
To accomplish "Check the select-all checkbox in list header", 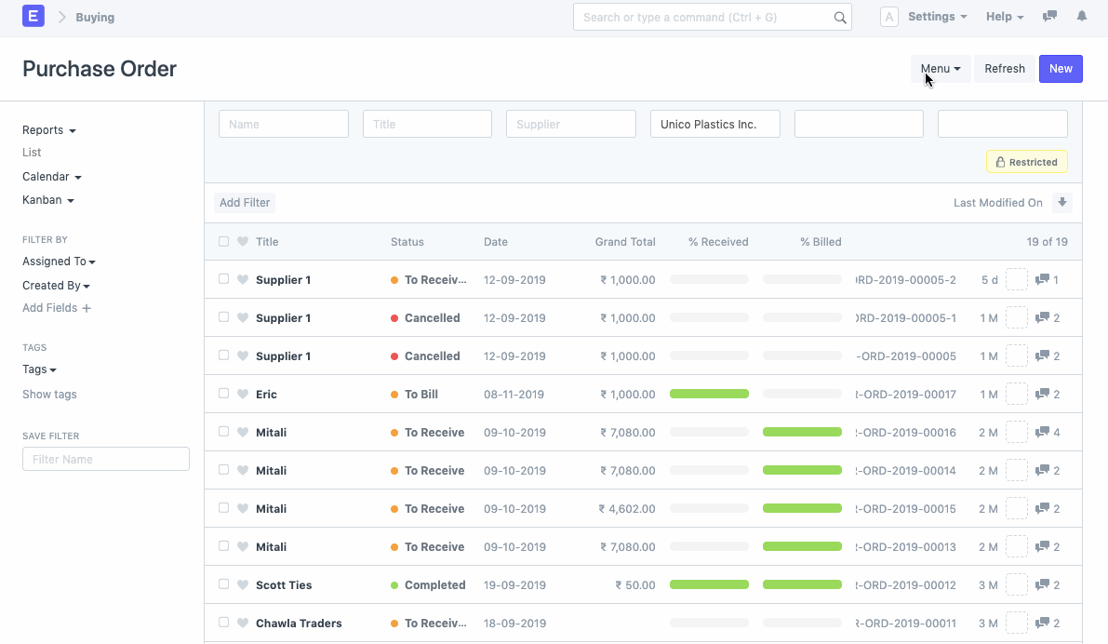I will (223, 241).
